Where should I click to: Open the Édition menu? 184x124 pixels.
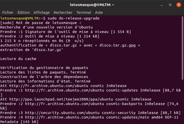(24, 12)
